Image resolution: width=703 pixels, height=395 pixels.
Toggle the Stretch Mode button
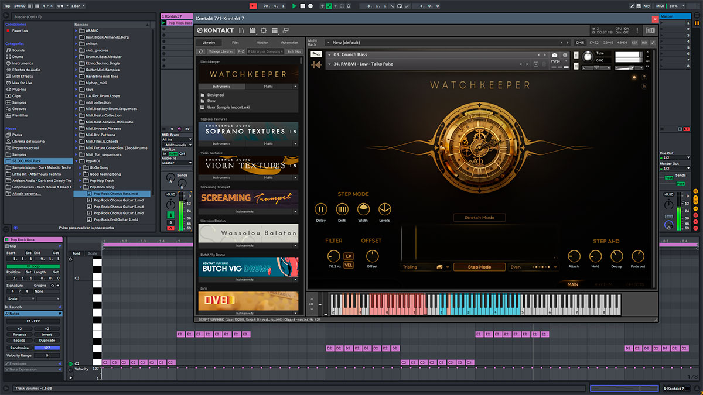(480, 218)
